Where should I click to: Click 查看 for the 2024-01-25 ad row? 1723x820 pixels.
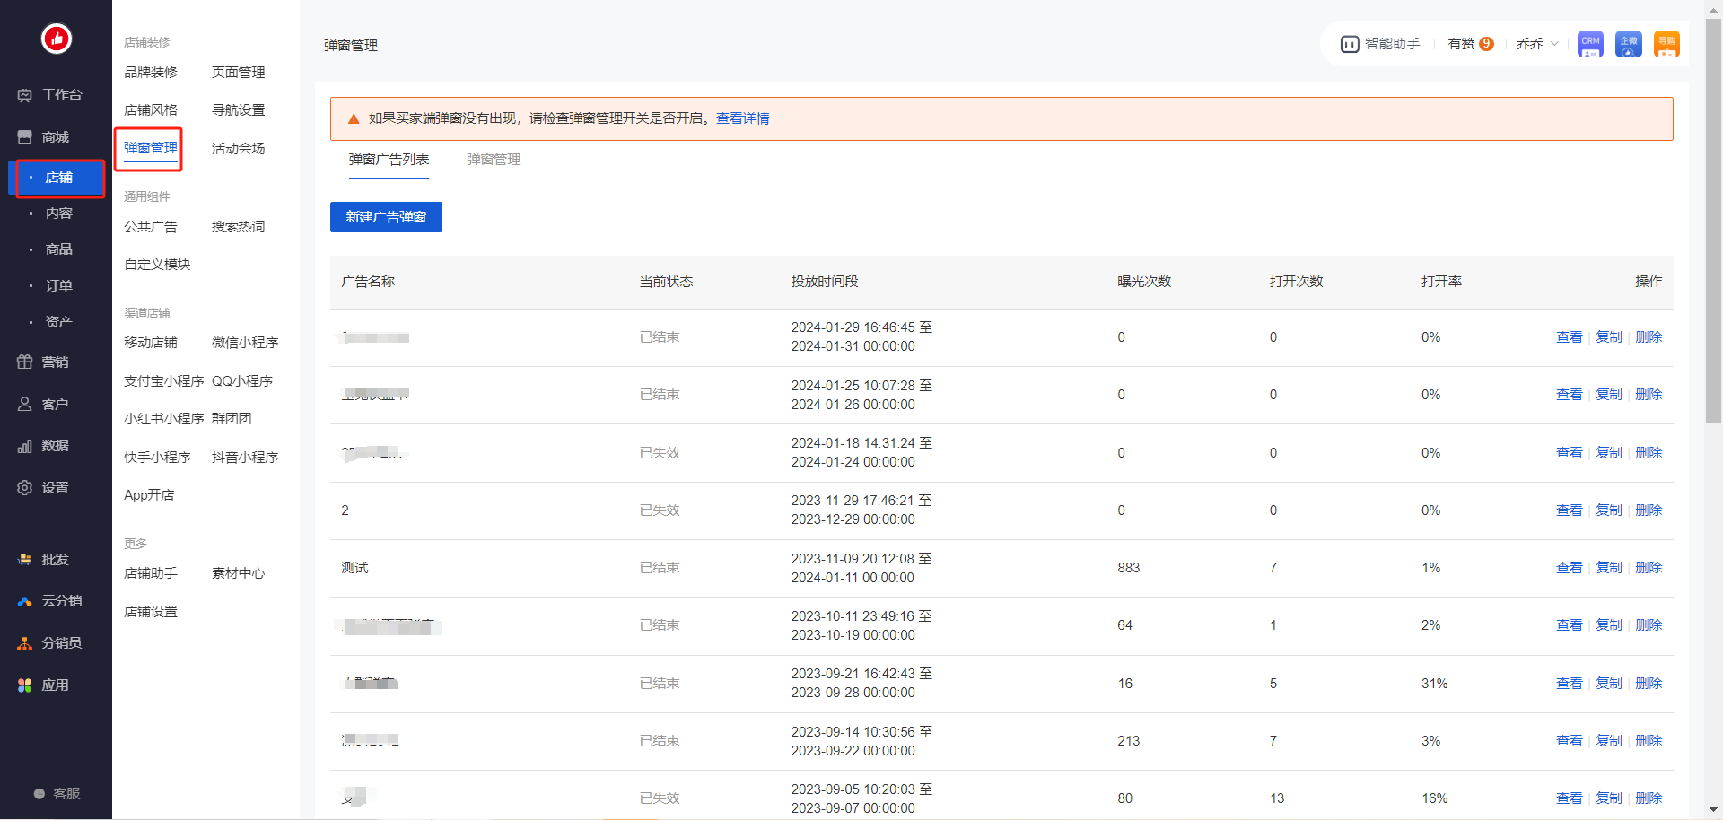click(x=1569, y=395)
